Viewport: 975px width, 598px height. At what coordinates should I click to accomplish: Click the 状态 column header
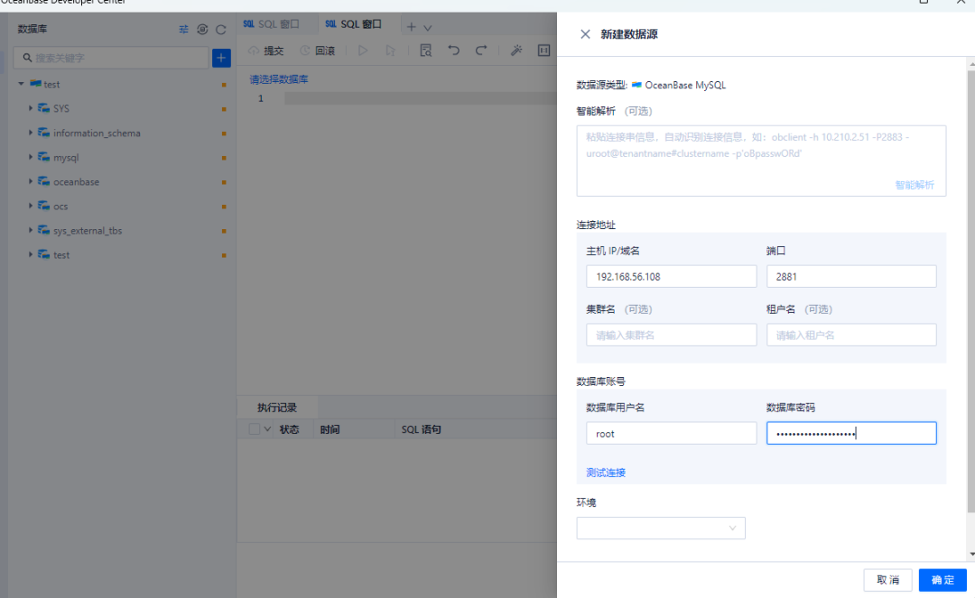point(289,429)
